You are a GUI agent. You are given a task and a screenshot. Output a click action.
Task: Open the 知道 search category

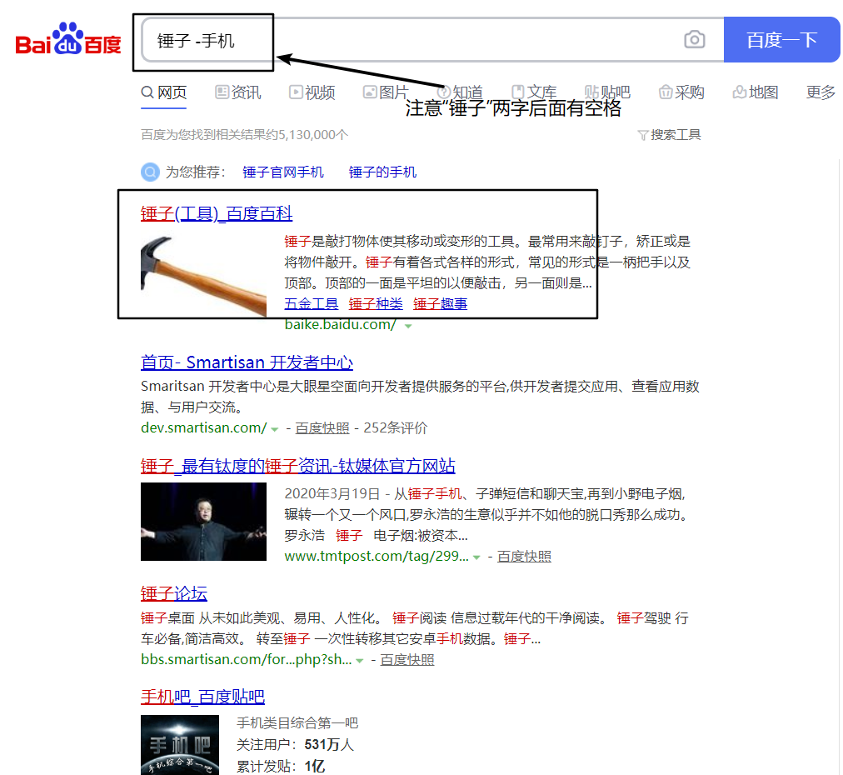pyautogui.click(x=463, y=92)
